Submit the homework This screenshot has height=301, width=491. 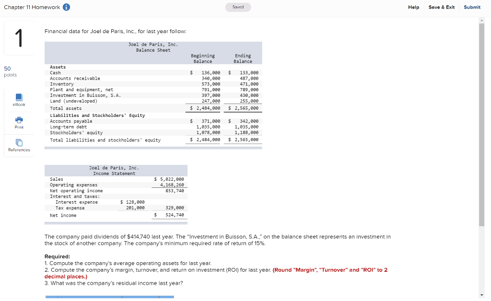(472, 7)
